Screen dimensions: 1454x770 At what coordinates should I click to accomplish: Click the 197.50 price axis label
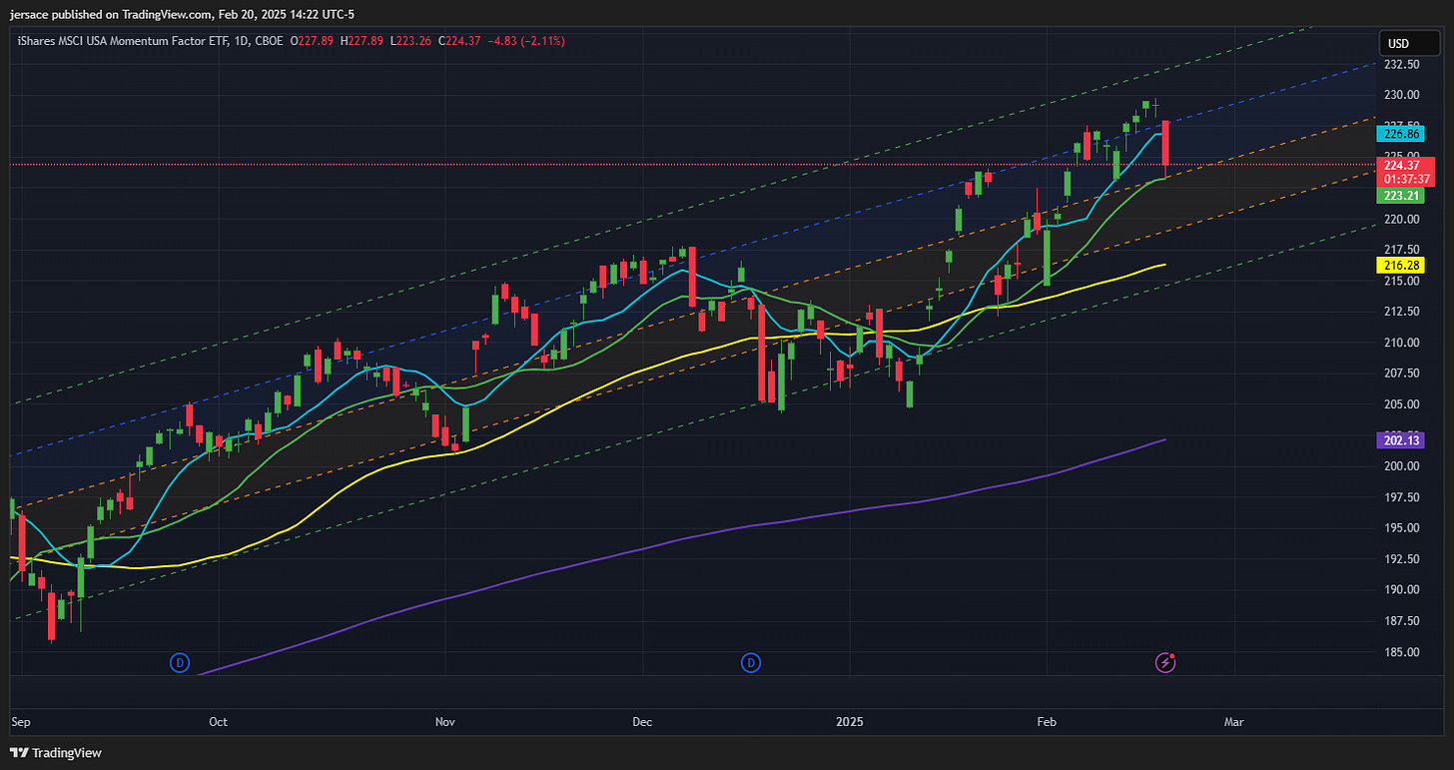pyautogui.click(x=1402, y=497)
